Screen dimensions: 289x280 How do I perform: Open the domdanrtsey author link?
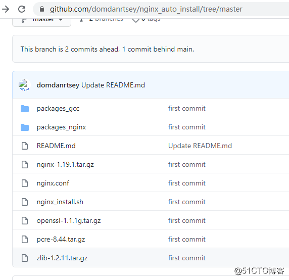pyautogui.click(x=58, y=85)
